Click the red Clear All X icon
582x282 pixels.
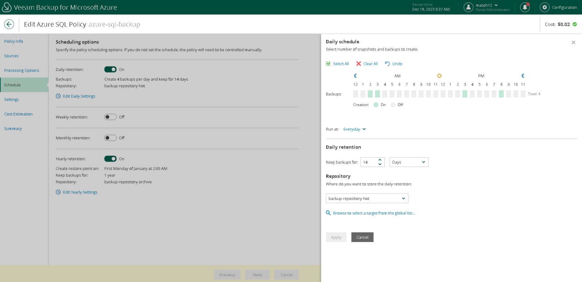click(359, 64)
